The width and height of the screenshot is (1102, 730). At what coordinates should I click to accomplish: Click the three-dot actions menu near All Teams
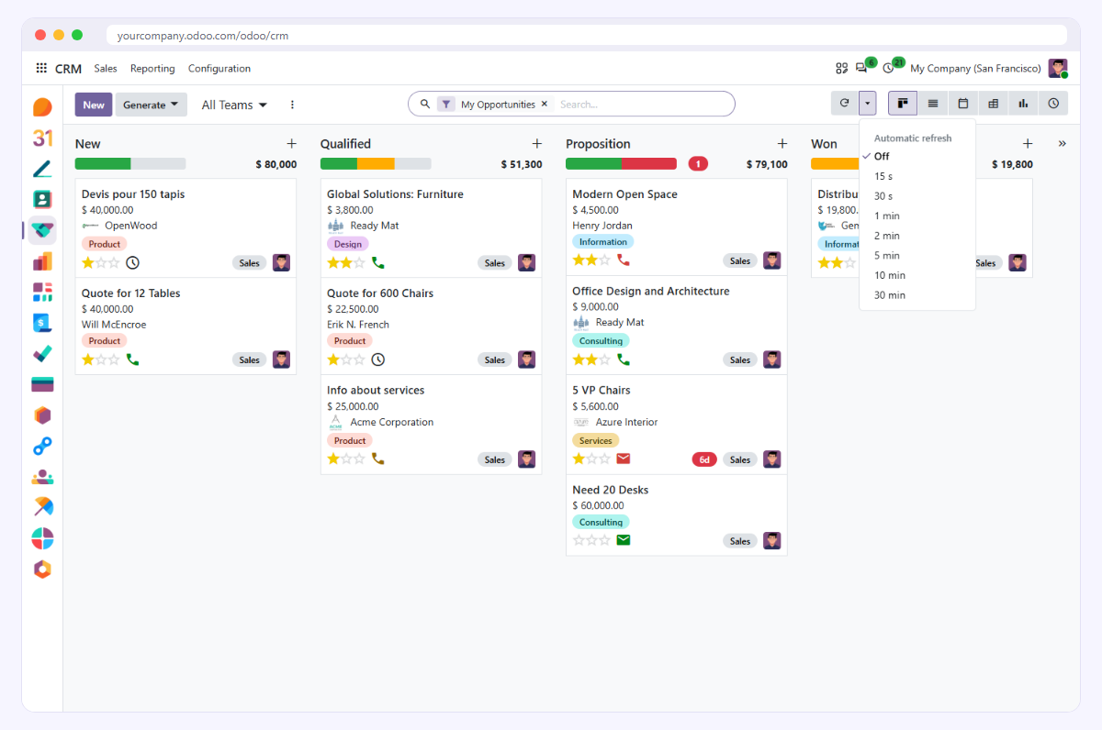pyautogui.click(x=293, y=105)
